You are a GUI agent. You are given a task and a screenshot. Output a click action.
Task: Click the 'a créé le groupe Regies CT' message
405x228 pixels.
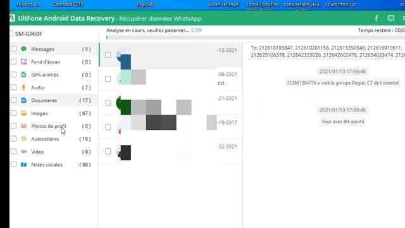[343, 83]
